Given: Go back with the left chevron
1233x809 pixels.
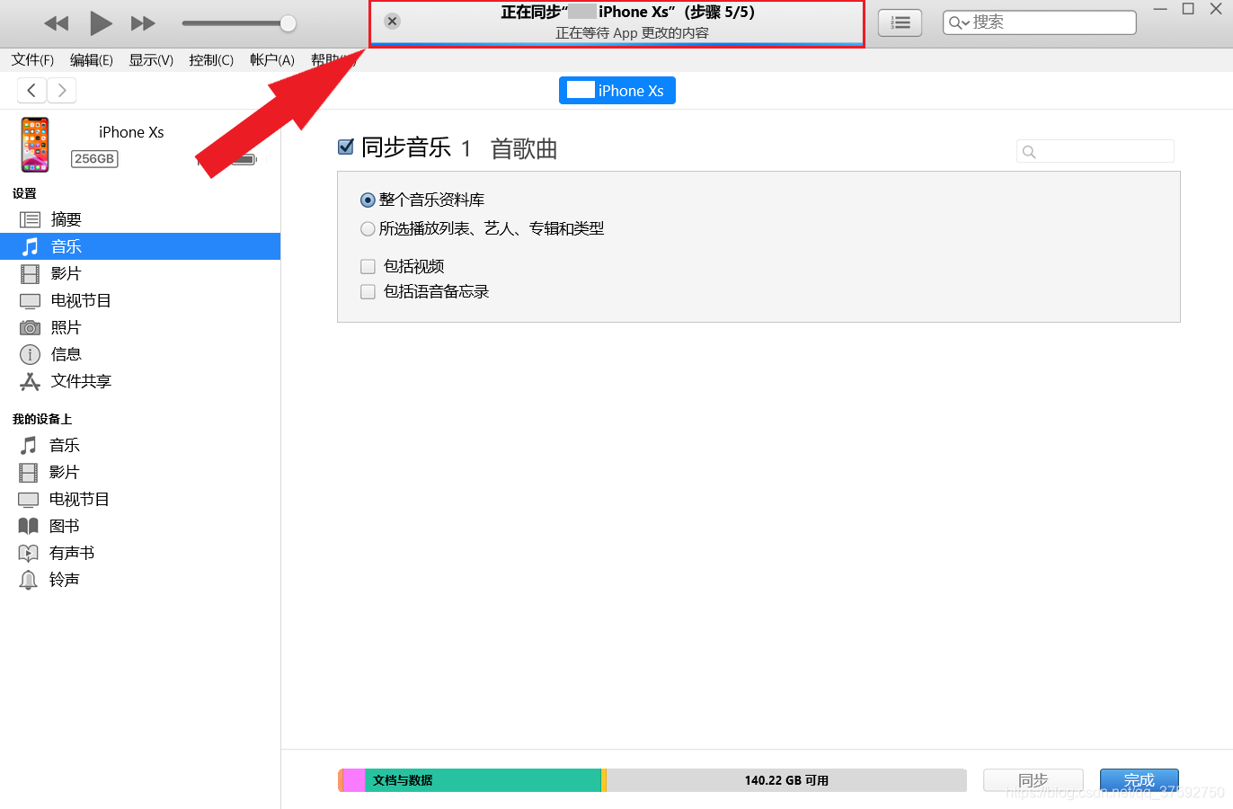Looking at the screenshot, I should pyautogui.click(x=31, y=90).
